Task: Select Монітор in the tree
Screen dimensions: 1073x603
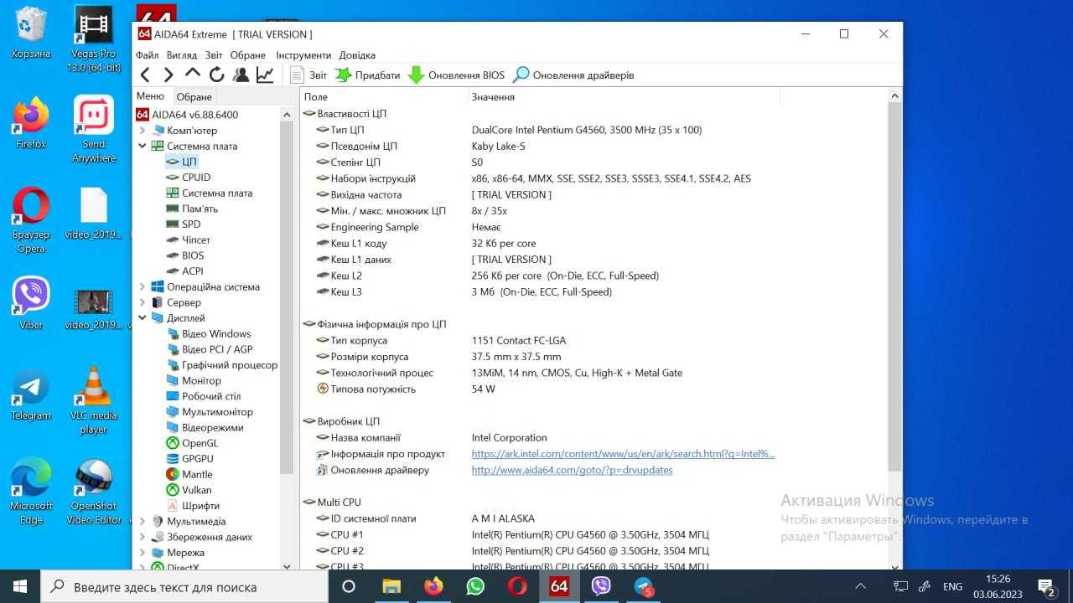Action: pos(201,381)
